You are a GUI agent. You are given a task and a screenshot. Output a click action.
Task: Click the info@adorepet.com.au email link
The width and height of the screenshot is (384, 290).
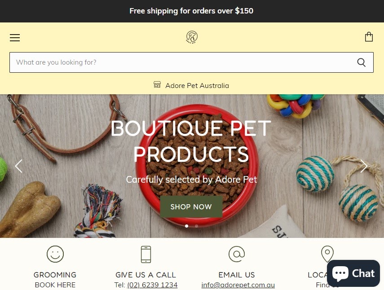[238, 285]
